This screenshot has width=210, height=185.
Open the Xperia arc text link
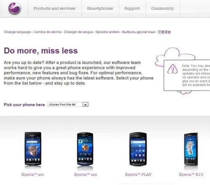[33, 175]
